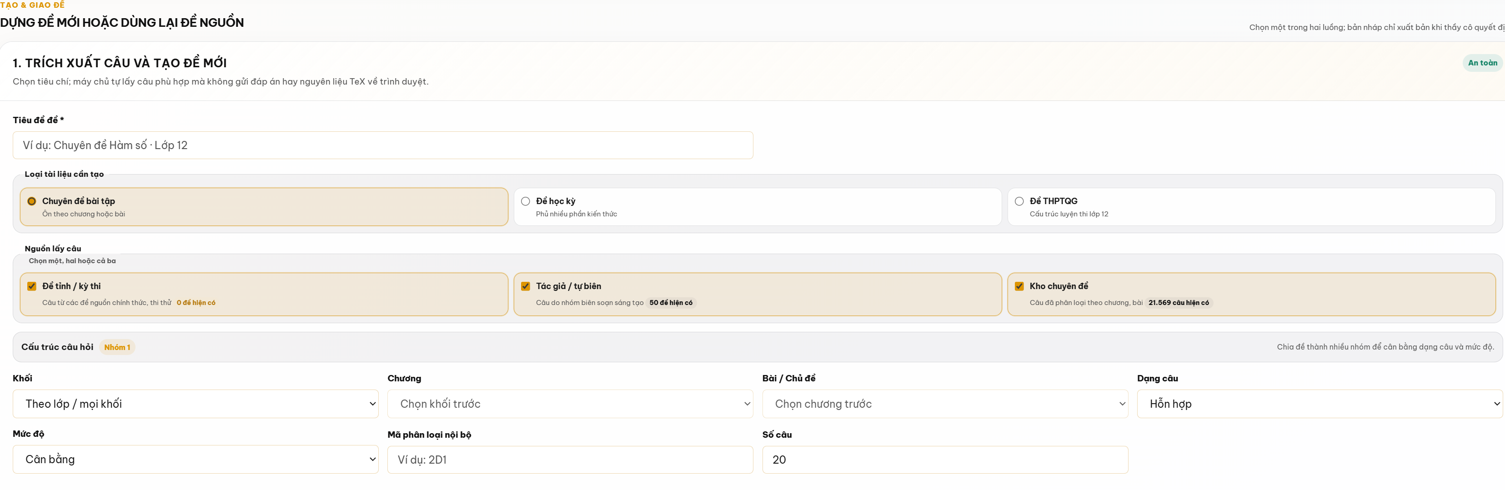Click the Loại tài liệu cần tạo legend
1505x490 pixels.
click(64, 174)
